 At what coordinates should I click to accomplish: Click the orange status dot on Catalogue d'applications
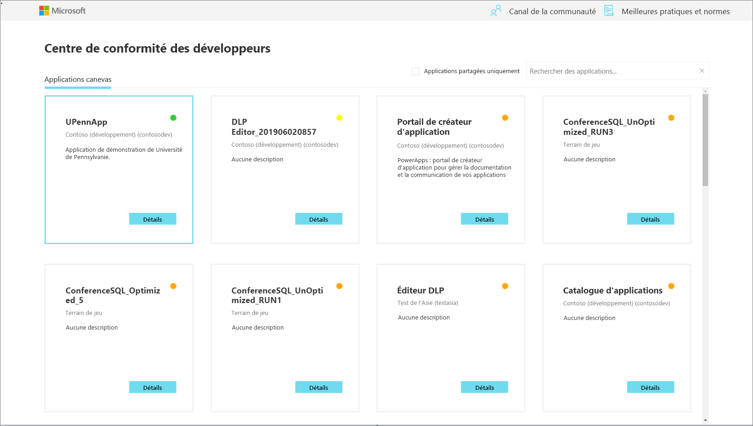[671, 286]
